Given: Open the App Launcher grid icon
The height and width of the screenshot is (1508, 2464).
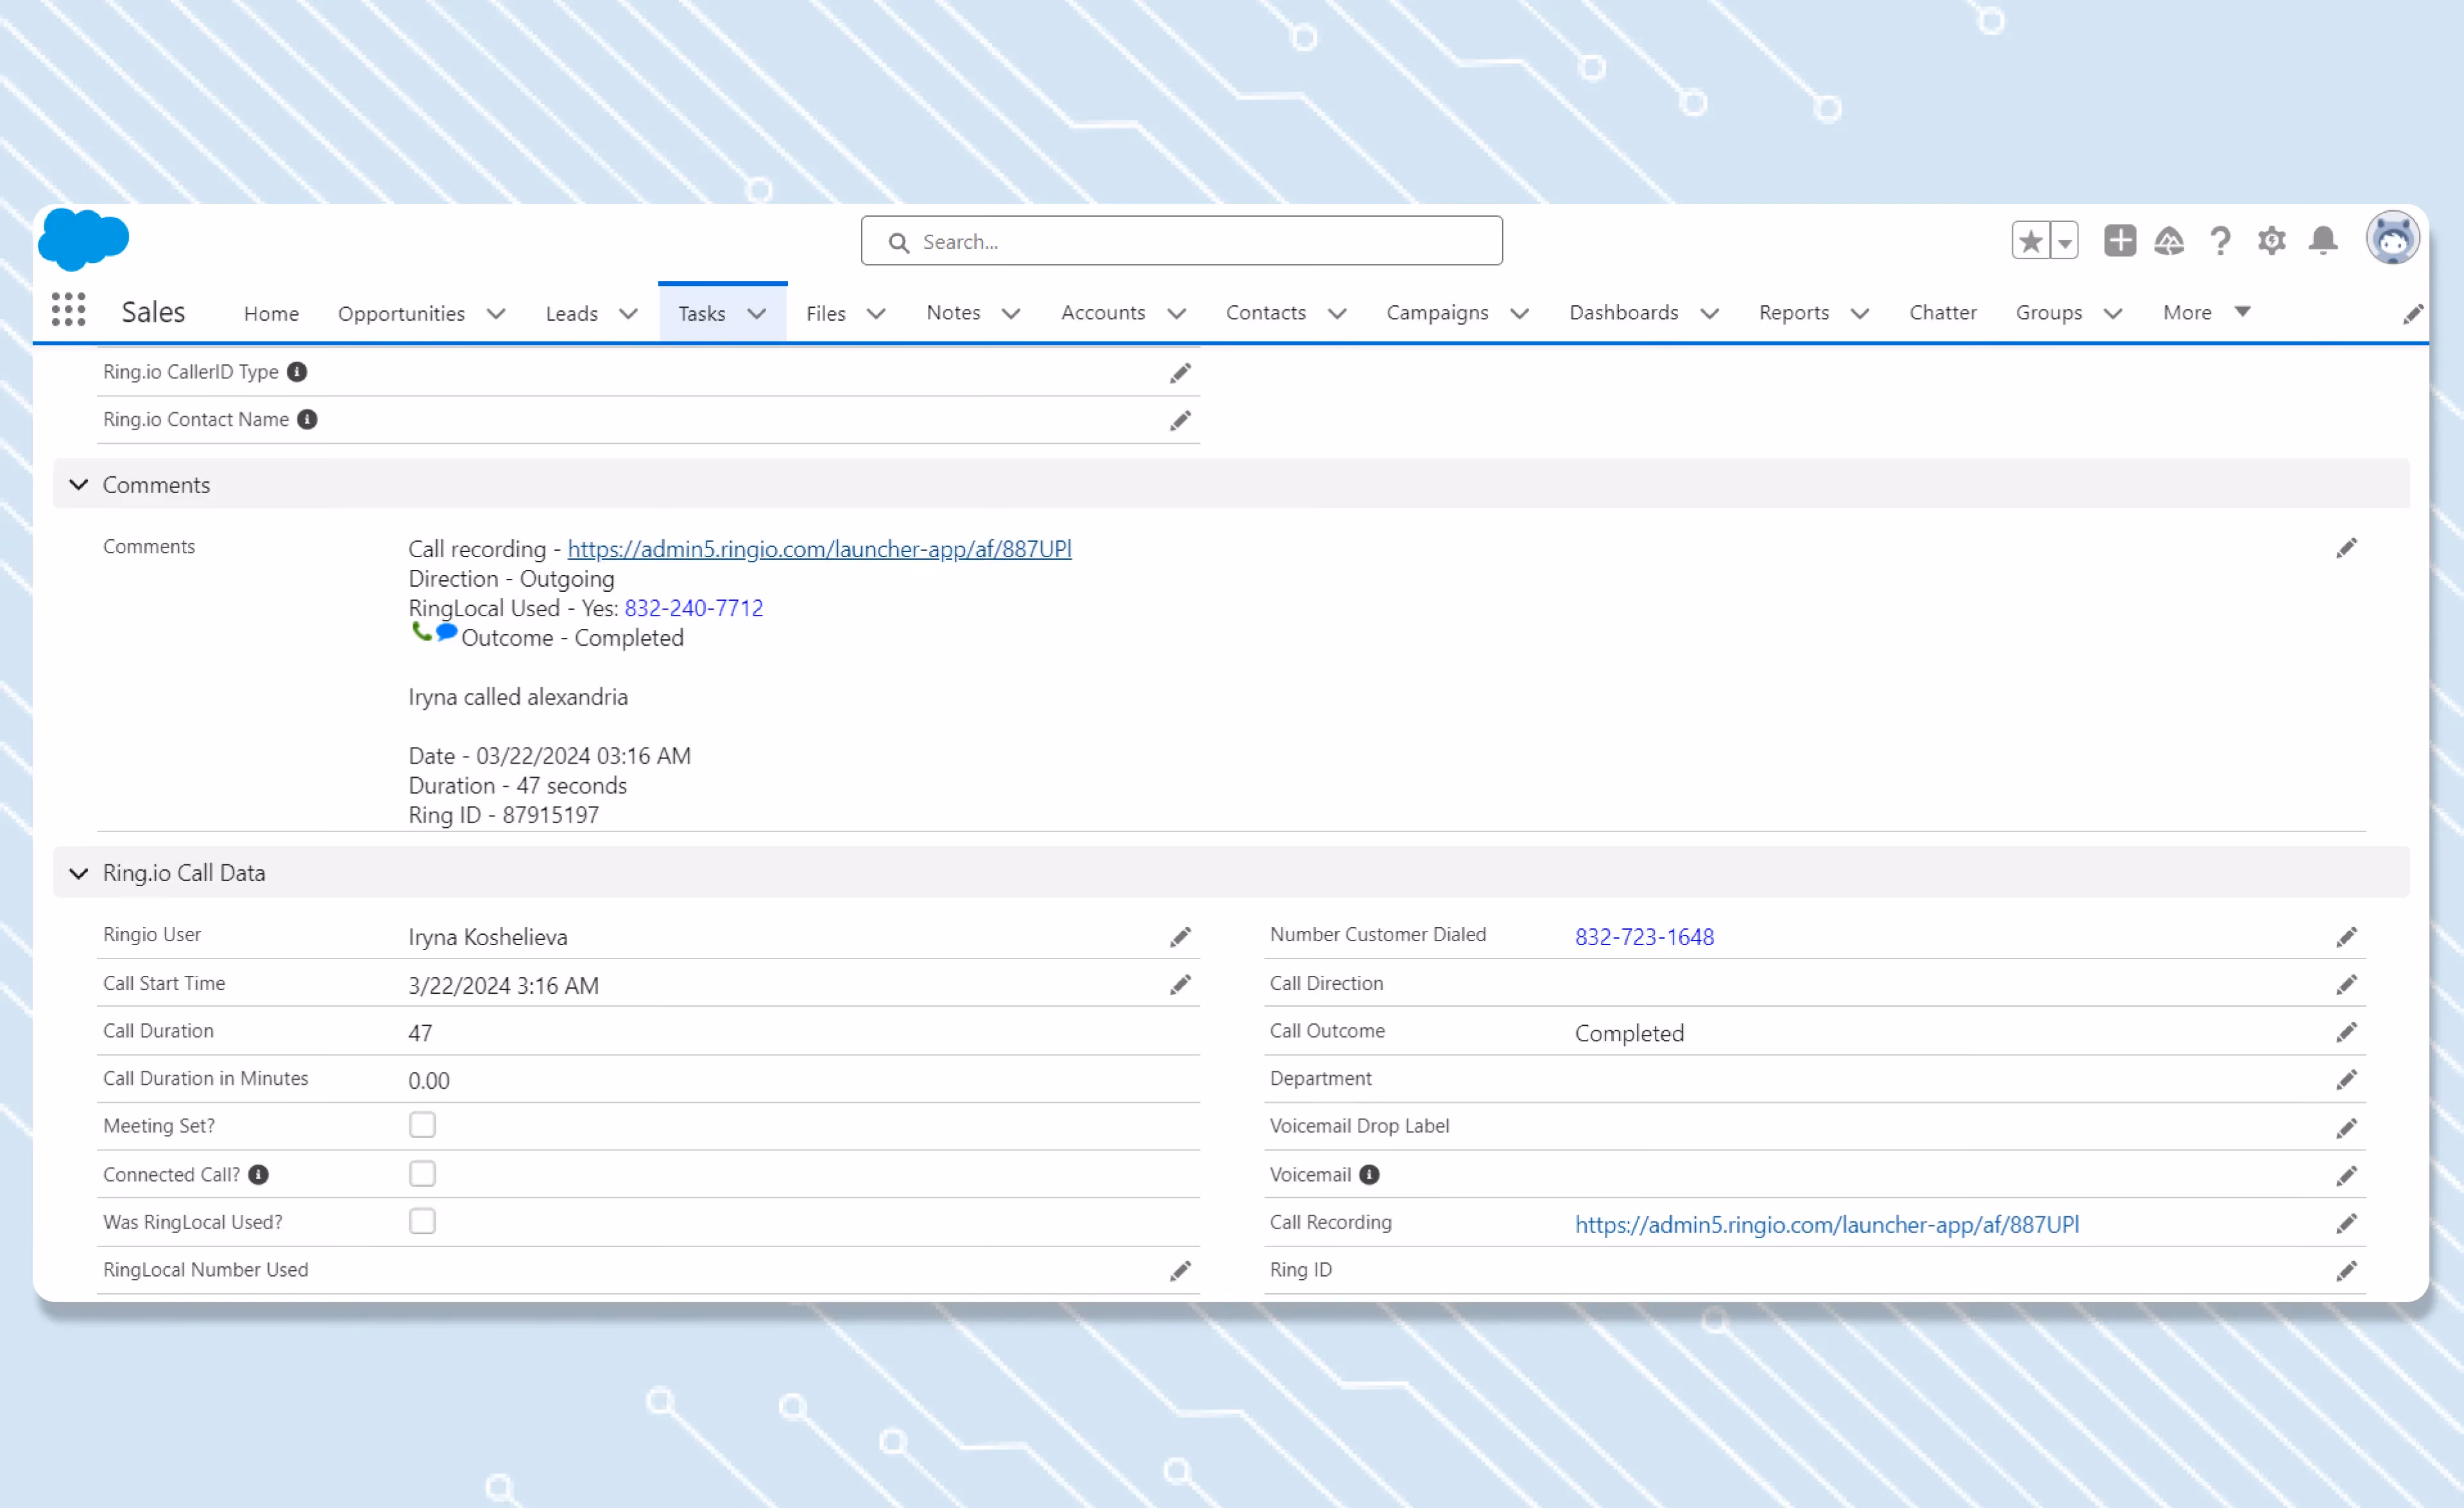Looking at the screenshot, I should [68, 311].
